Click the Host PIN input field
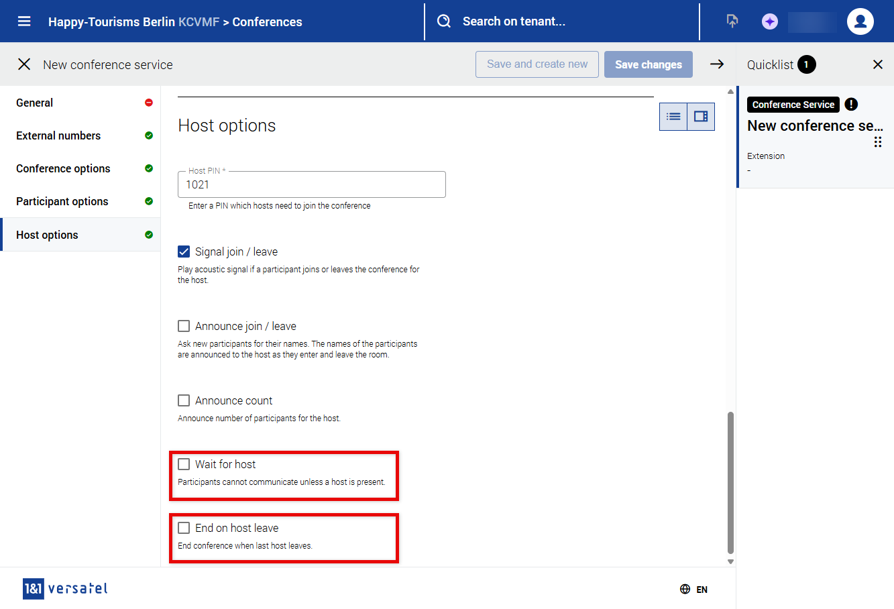 [x=312, y=184]
